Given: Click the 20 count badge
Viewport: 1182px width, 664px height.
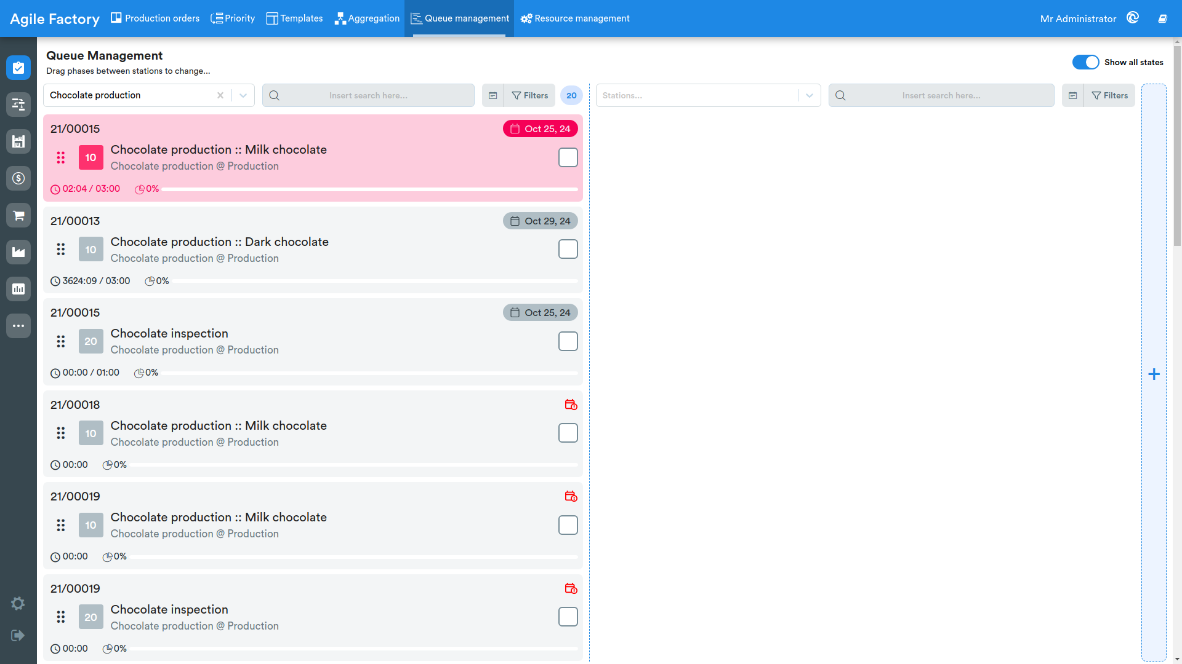Looking at the screenshot, I should 571,95.
